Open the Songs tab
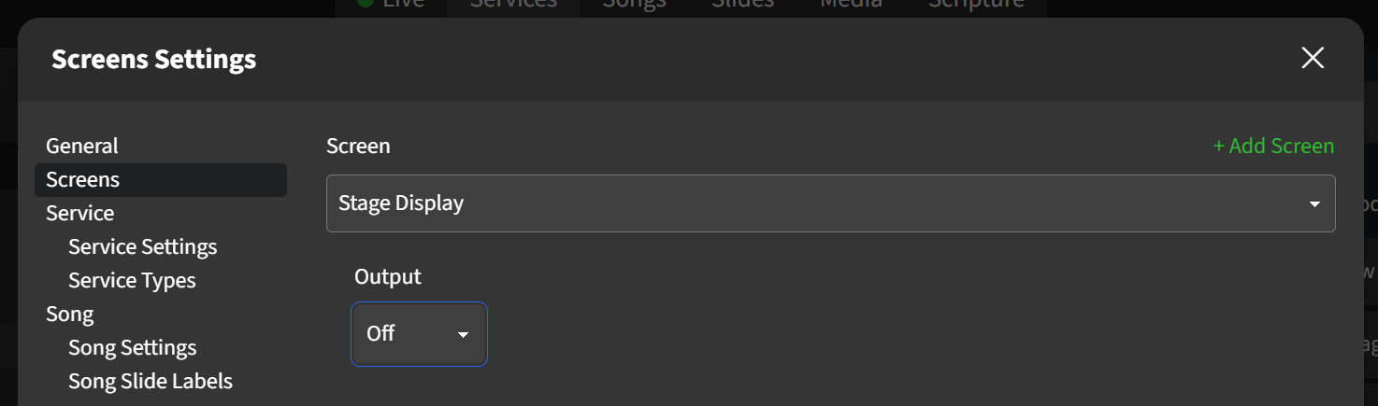1378x406 pixels. click(x=634, y=5)
